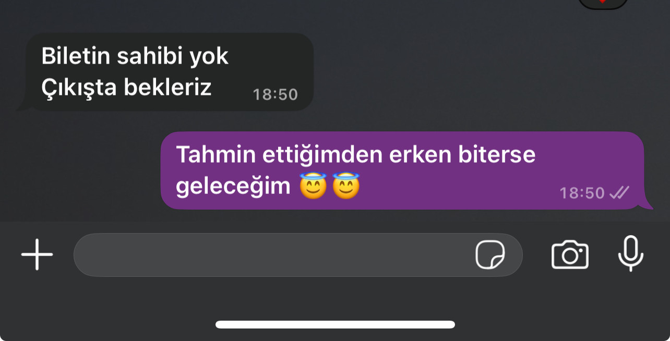Tap the double-check read receipt icon
The height and width of the screenshot is (341, 670).
pyautogui.click(x=619, y=193)
